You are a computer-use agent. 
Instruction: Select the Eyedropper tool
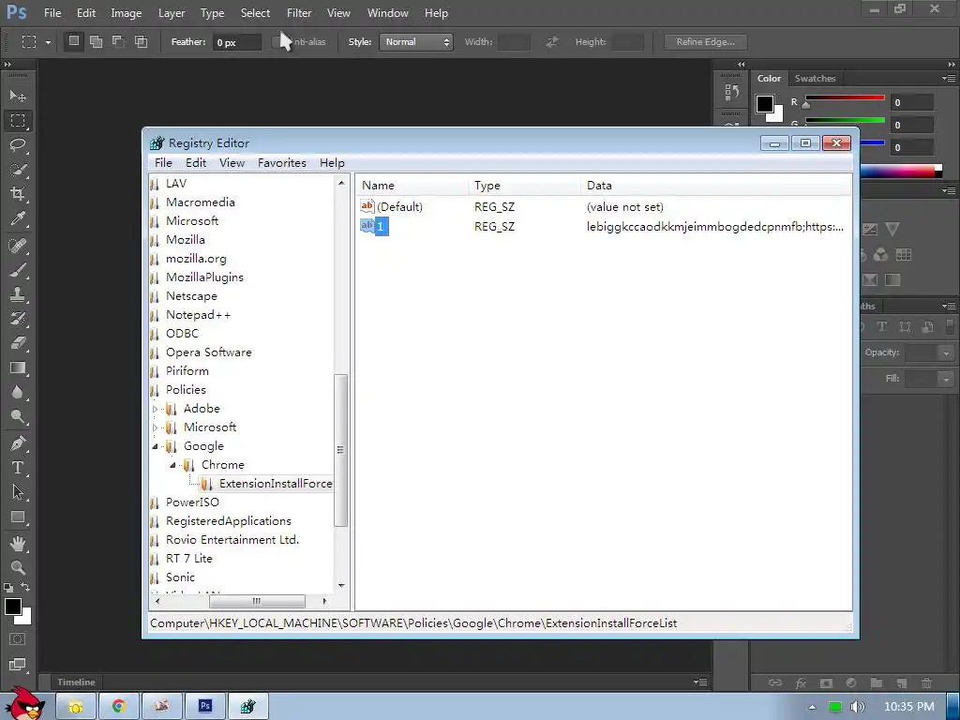(18, 219)
